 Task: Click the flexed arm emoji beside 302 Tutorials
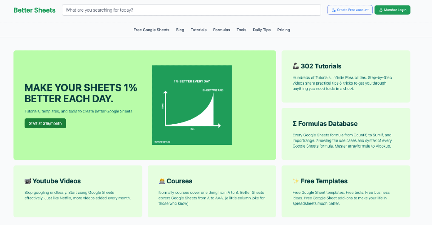tap(296, 66)
